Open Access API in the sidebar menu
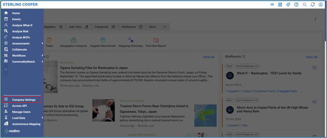The width and height of the screenshot is (327, 138). (19, 106)
